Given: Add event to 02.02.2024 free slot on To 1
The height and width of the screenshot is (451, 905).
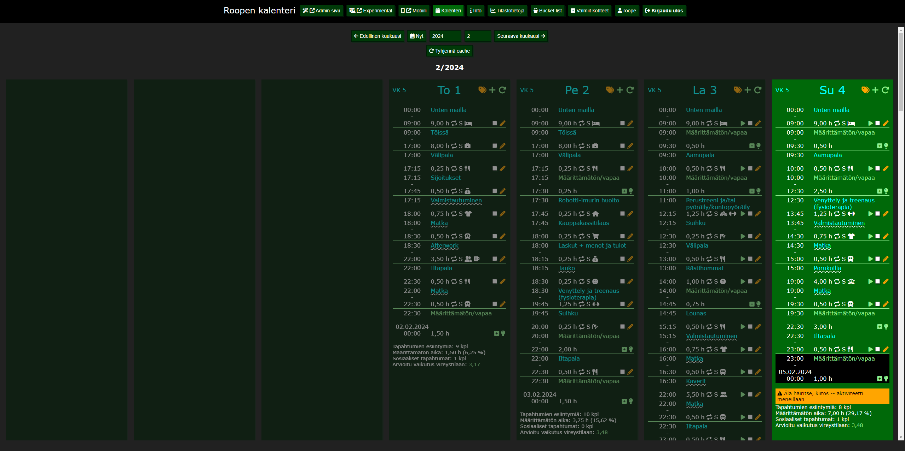Looking at the screenshot, I should (x=497, y=333).
